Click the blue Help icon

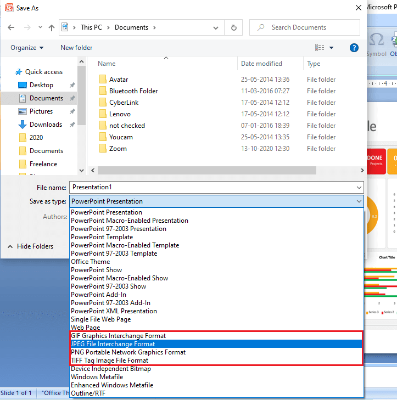pyautogui.click(x=354, y=48)
